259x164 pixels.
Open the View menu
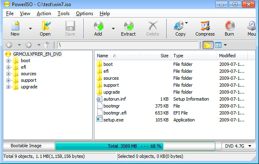click(x=25, y=13)
